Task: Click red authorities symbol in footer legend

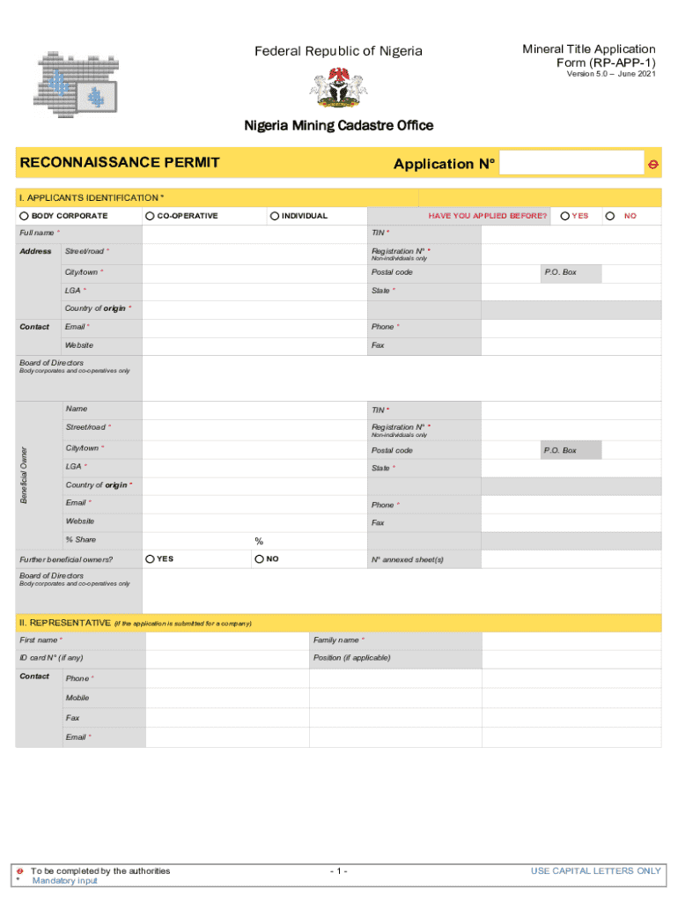Action: pyautogui.click(x=20, y=871)
